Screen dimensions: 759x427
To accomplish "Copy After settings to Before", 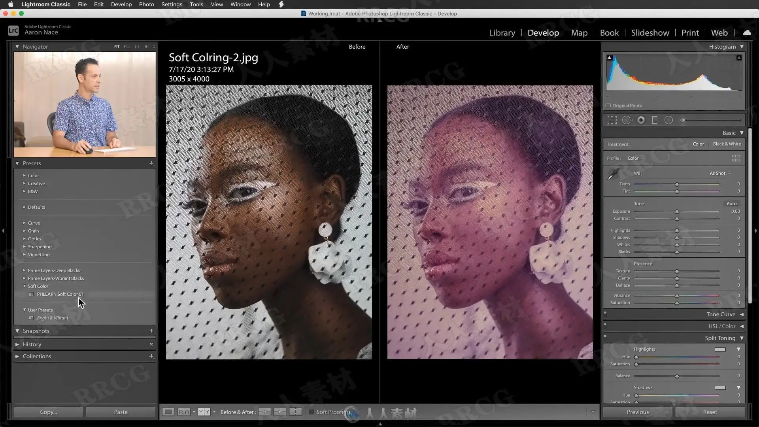I will pos(280,412).
